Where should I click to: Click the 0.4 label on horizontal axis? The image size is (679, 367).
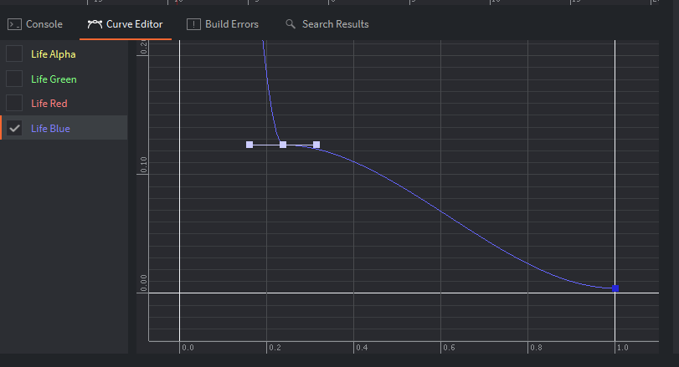click(362, 348)
